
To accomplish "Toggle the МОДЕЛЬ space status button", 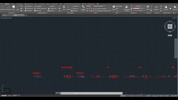I will point(123,96).
